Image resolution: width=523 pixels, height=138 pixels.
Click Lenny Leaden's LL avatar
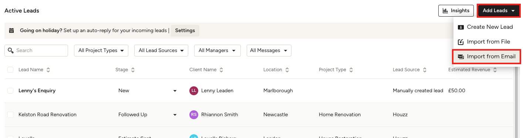point(194,91)
